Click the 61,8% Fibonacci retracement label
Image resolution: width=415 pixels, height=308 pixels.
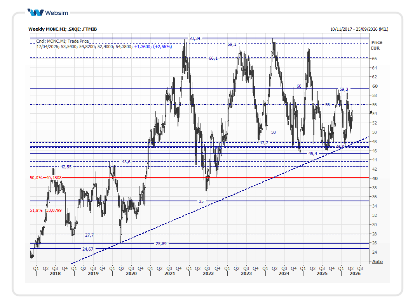click(36, 210)
